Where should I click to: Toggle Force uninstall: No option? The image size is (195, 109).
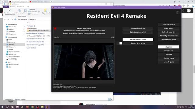[138, 28]
